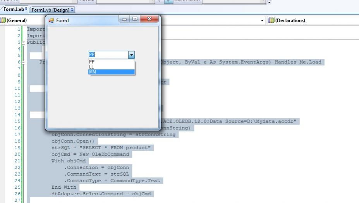Image resolution: width=359 pixels, height=203 pixels.
Task: Open the Form1.vb [Design] tab
Action: pos(52,10)
